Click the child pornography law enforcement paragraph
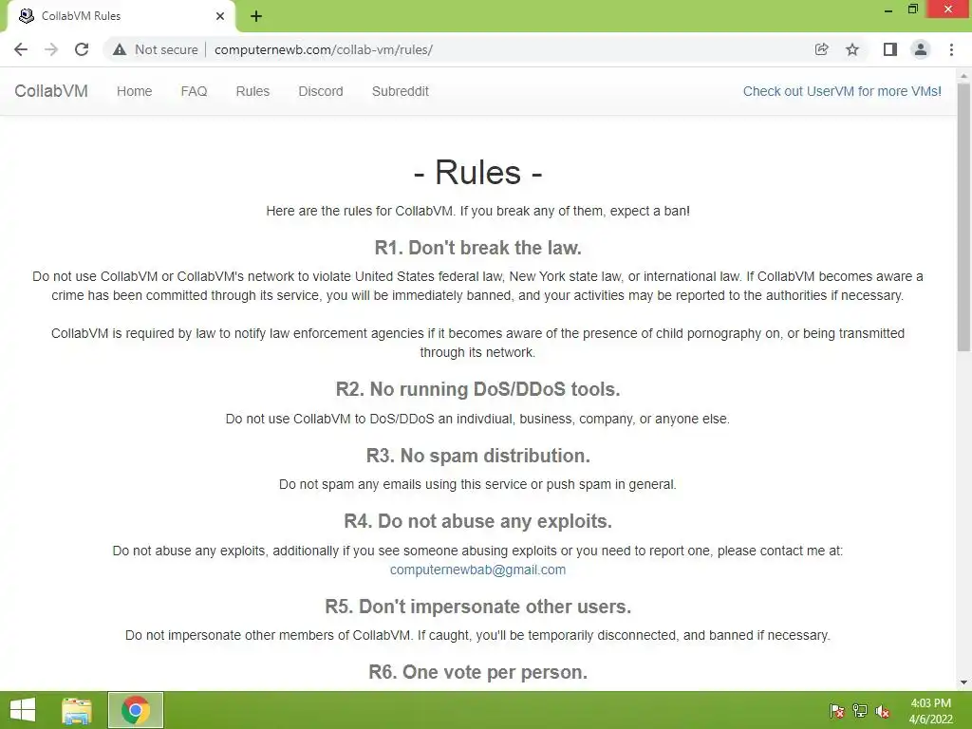Image resolution: width=972 pixels, height=729 pixels. [477, 343]
